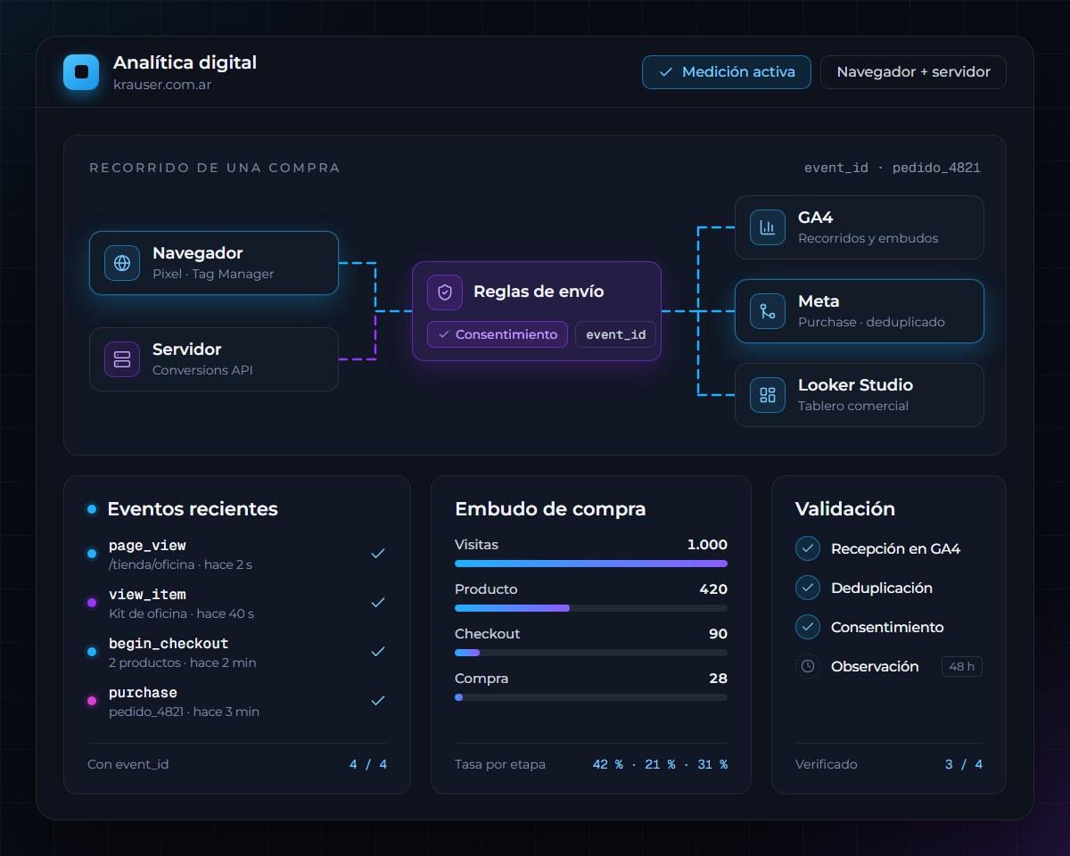
Task: Click the Validación heading
Action: click(x=845, y=509)
